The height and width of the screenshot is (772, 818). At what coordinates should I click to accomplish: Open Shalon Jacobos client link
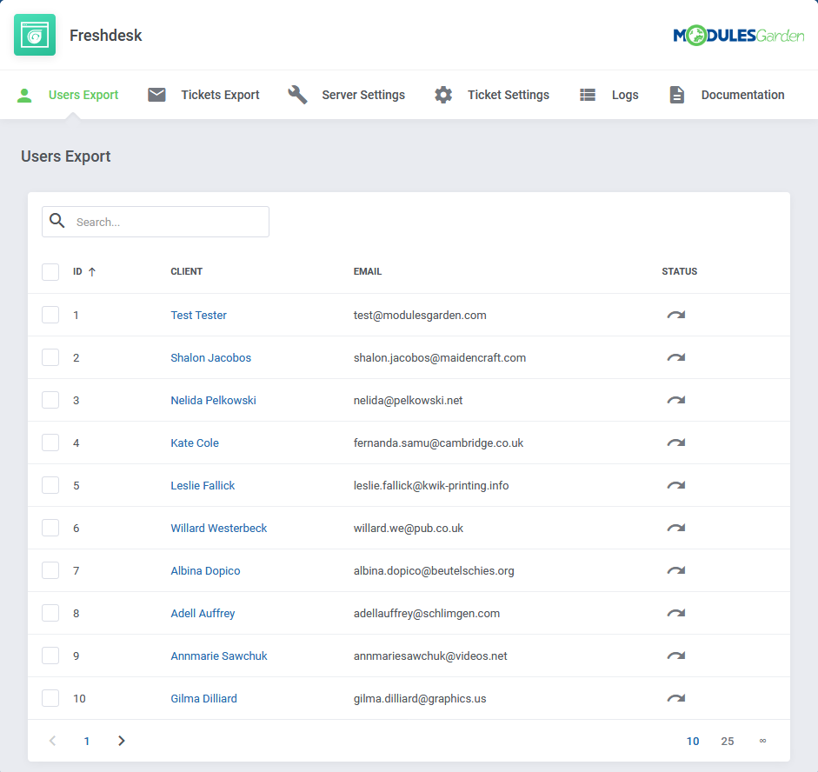pyautogui.click(x=210, y=358)
